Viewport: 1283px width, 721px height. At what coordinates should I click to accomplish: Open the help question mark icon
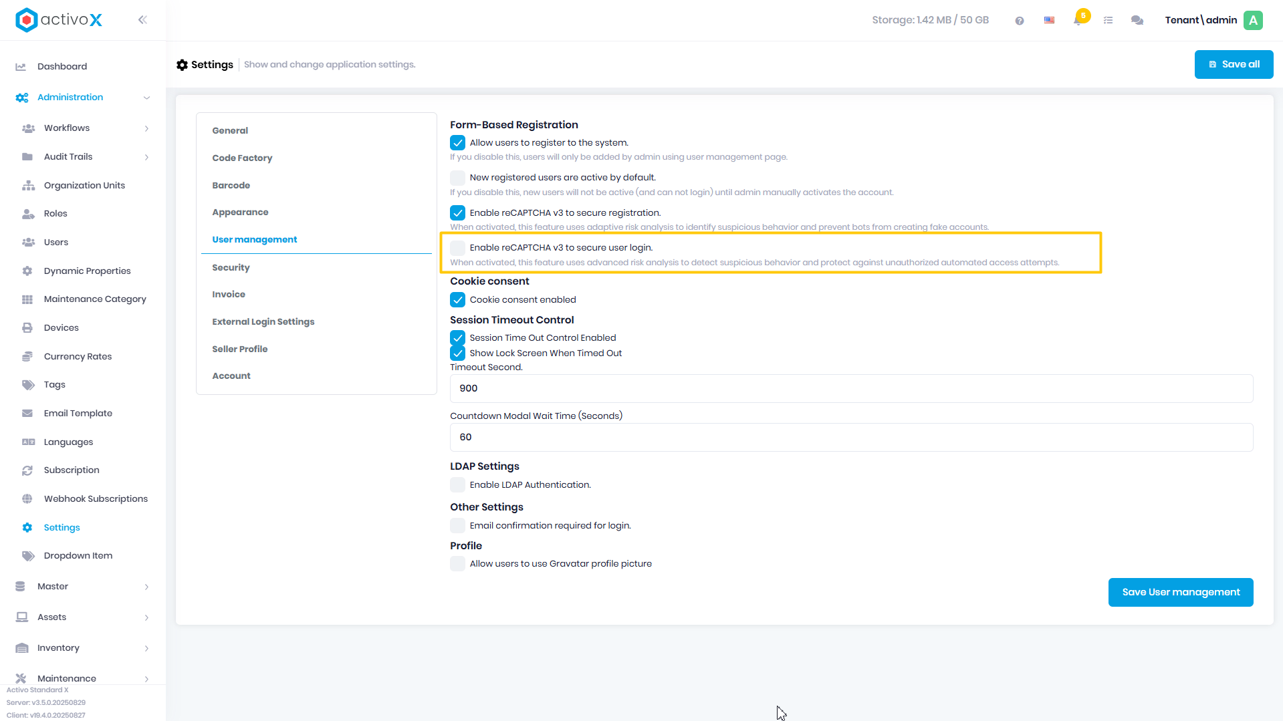[1020, 21]
